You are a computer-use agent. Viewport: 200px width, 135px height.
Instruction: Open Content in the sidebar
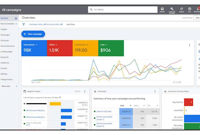point(4,69)
